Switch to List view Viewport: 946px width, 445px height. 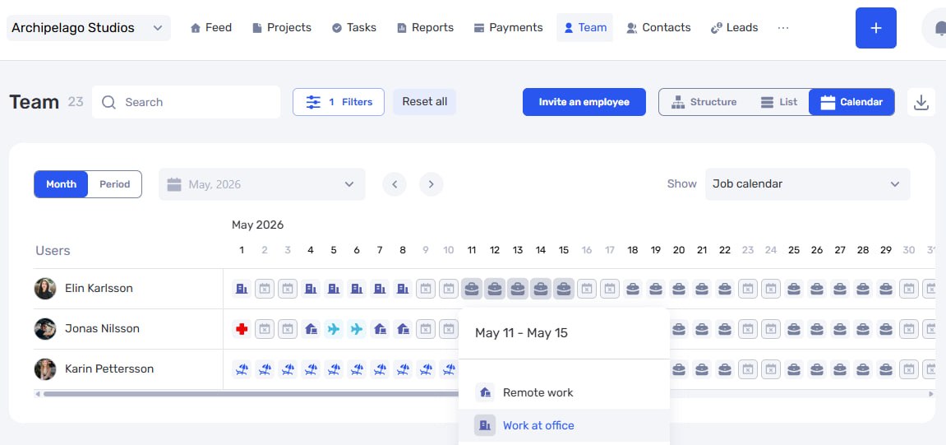[779, 102]
